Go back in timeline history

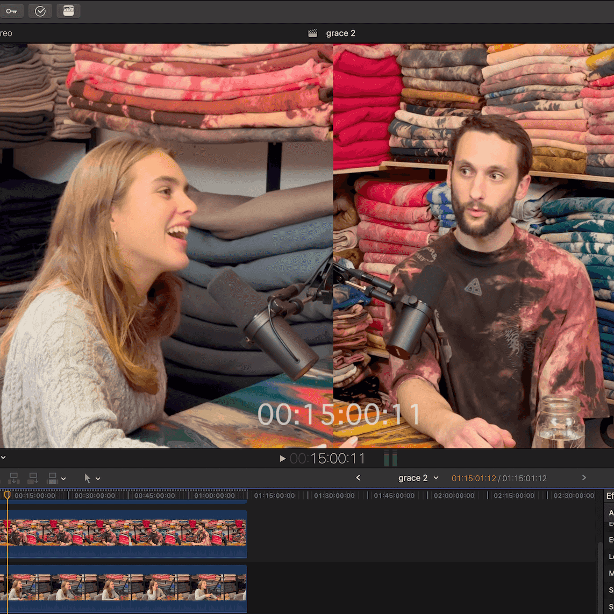point(358,477)
